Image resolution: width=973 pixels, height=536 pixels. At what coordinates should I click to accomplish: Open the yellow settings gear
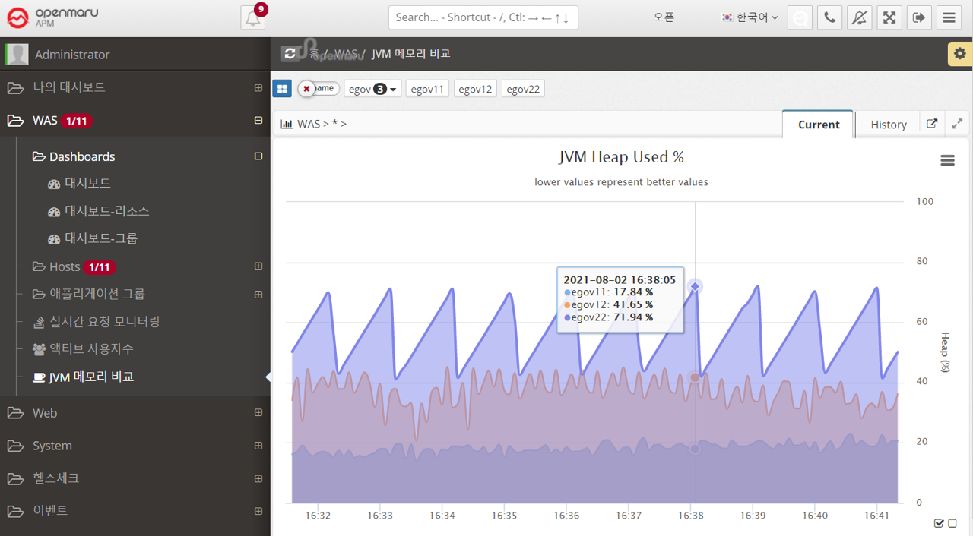click(x=959, y=54)
